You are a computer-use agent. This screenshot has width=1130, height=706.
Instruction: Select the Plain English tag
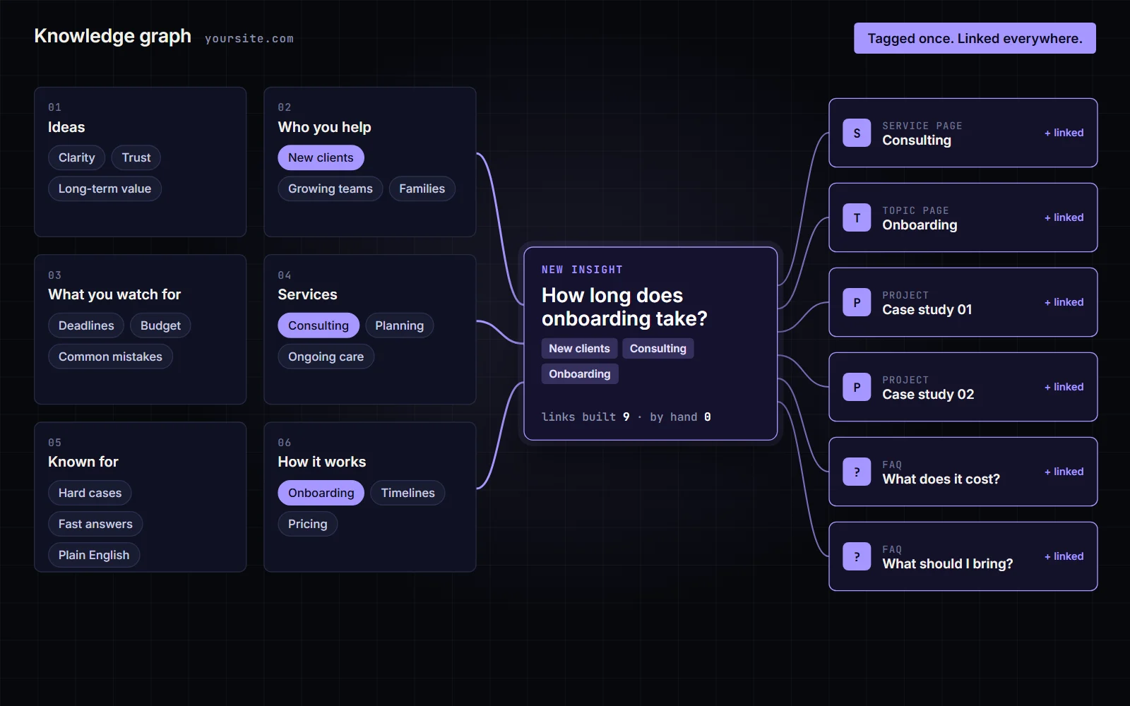[x=94, y=555]
